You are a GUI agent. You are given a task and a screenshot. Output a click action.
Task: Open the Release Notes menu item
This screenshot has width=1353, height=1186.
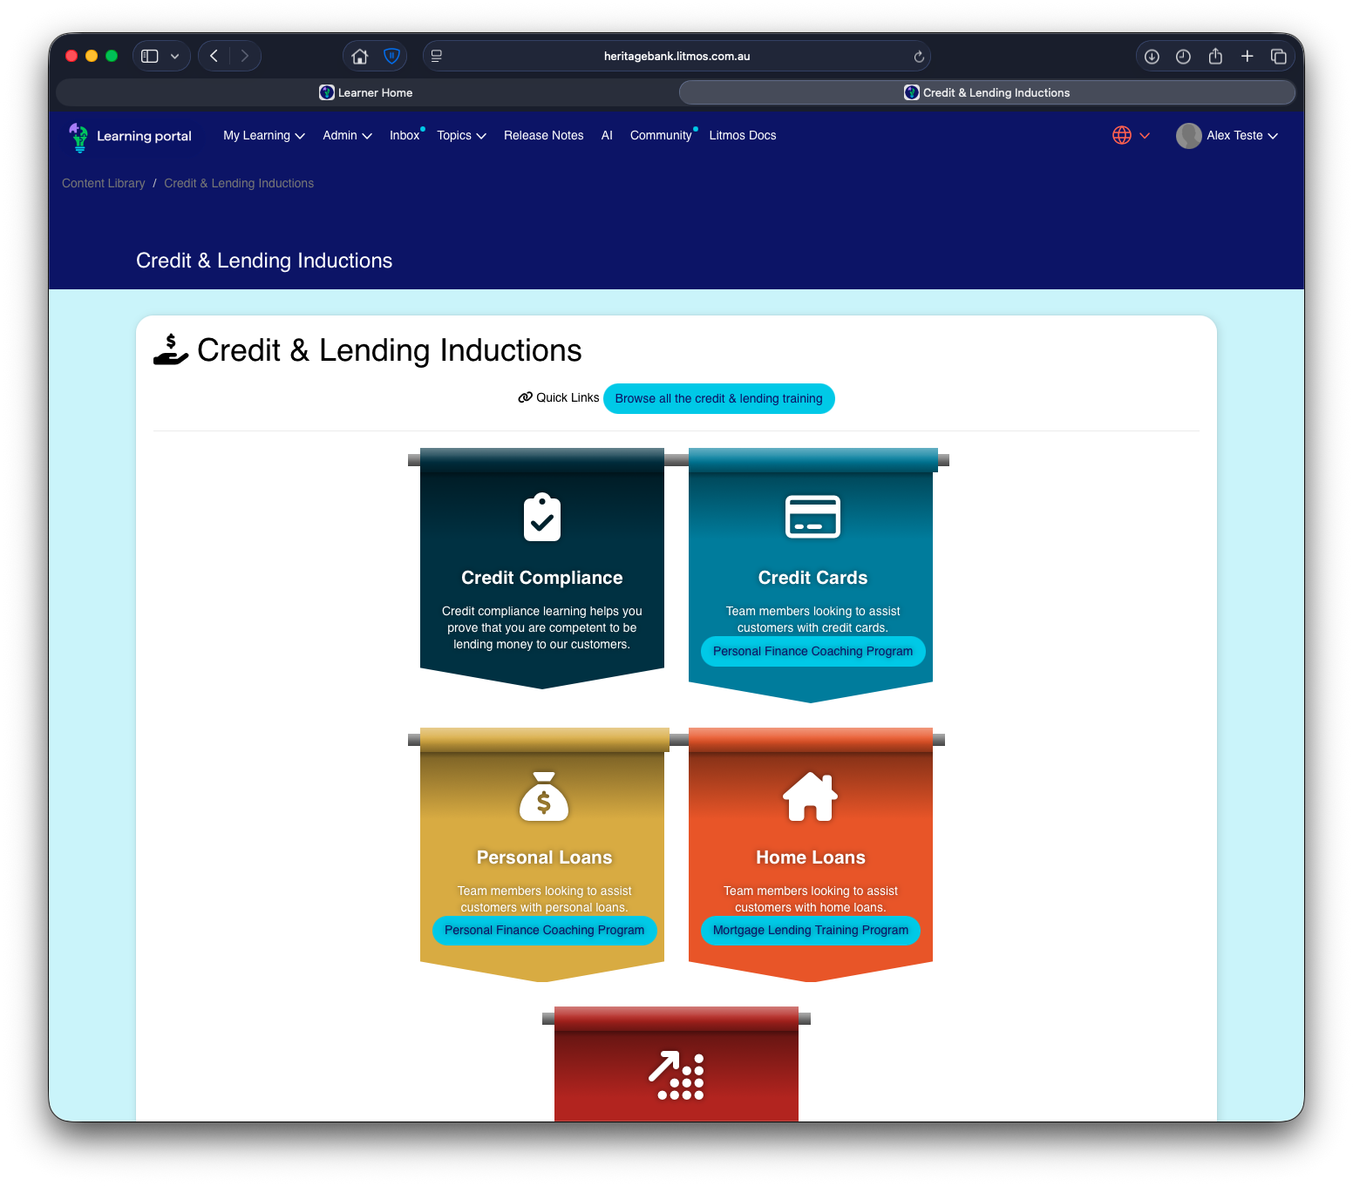click(543, 135)
